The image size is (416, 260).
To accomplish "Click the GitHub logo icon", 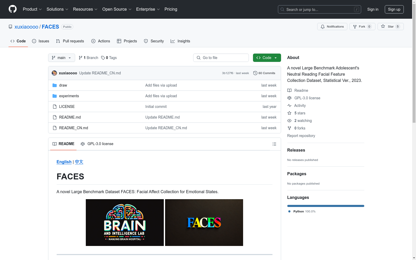I will [12, 9].
